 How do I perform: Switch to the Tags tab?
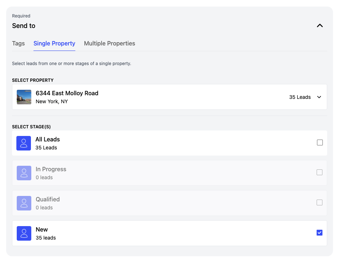click(19, 43)
